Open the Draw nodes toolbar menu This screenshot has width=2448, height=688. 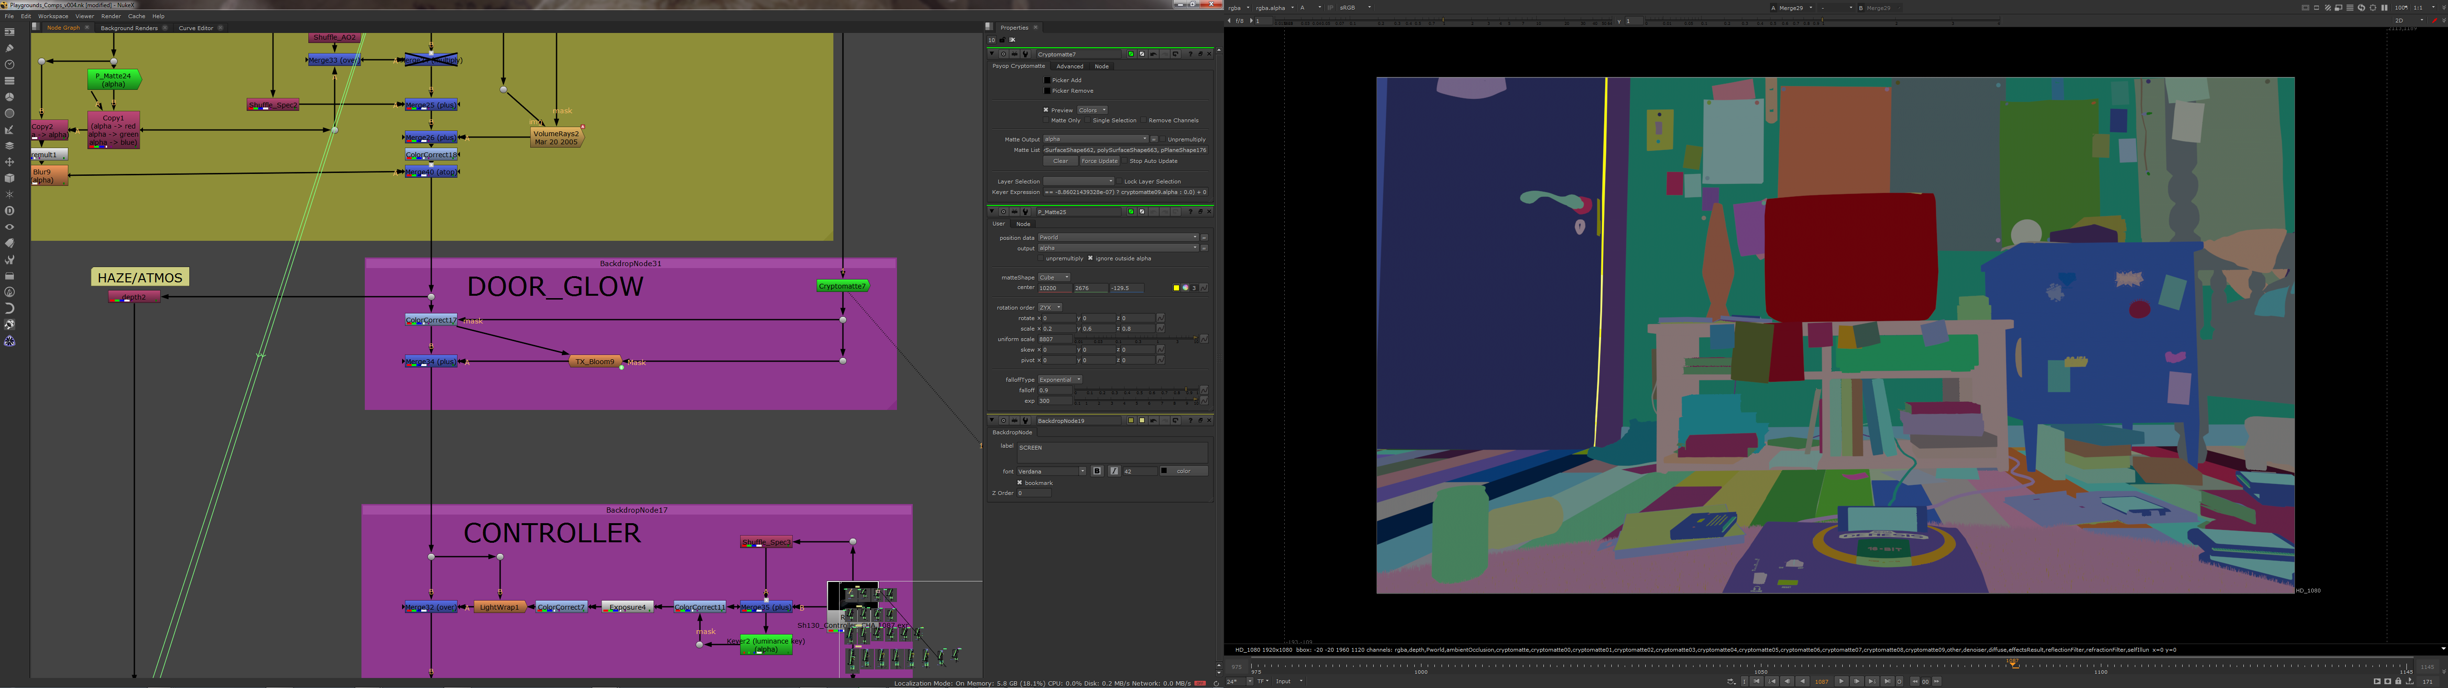click(10, 47)
